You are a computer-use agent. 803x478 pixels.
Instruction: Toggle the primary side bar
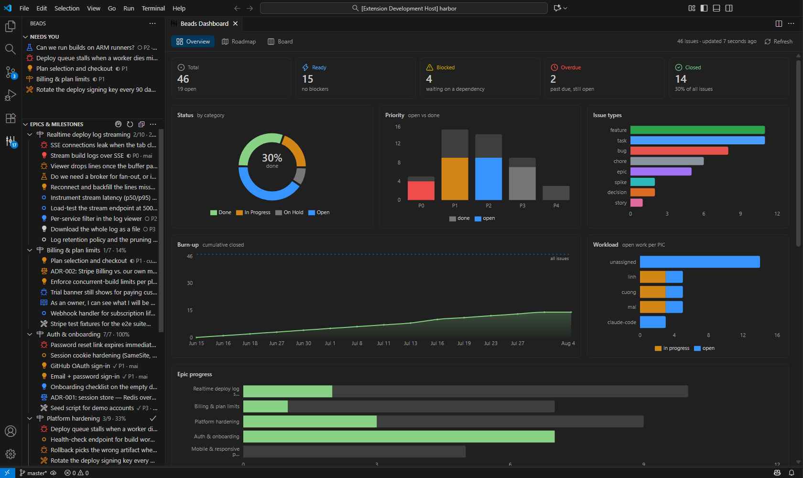tap(704, 8)
